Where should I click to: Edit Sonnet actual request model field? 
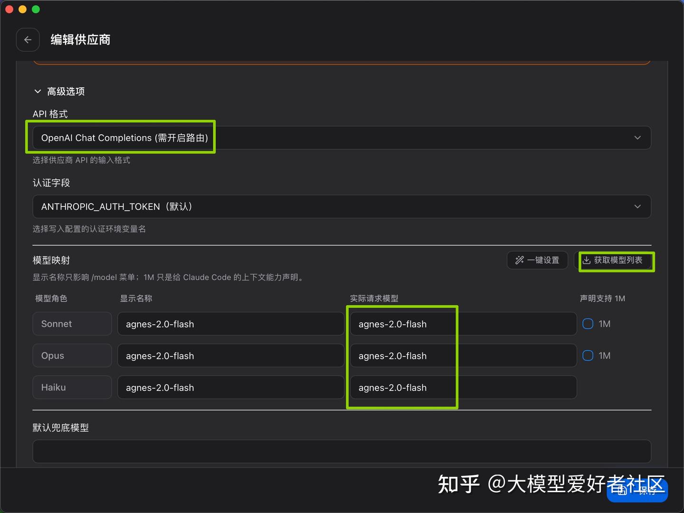point(464,324)
